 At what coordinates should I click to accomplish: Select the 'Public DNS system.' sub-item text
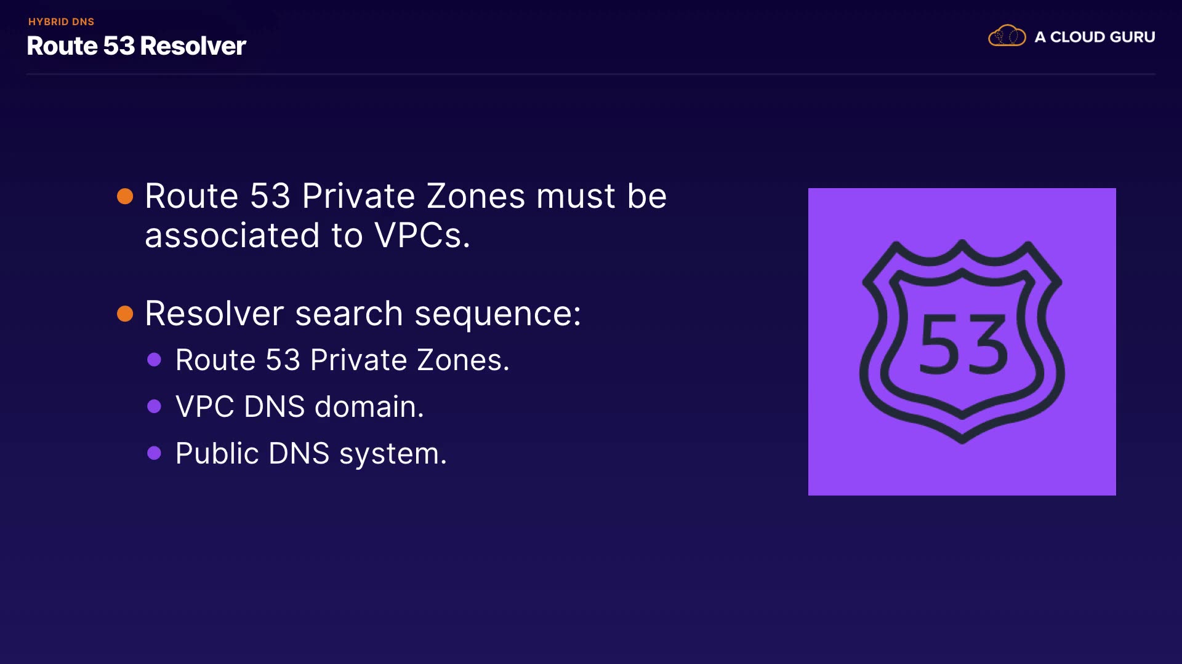[x=311, y=453]
